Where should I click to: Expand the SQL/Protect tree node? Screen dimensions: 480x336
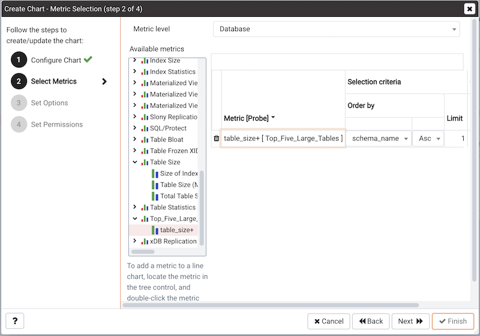(134, 128)
